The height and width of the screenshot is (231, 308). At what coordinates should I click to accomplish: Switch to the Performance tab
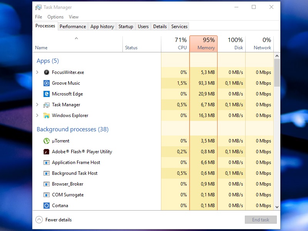click(73, 27)
